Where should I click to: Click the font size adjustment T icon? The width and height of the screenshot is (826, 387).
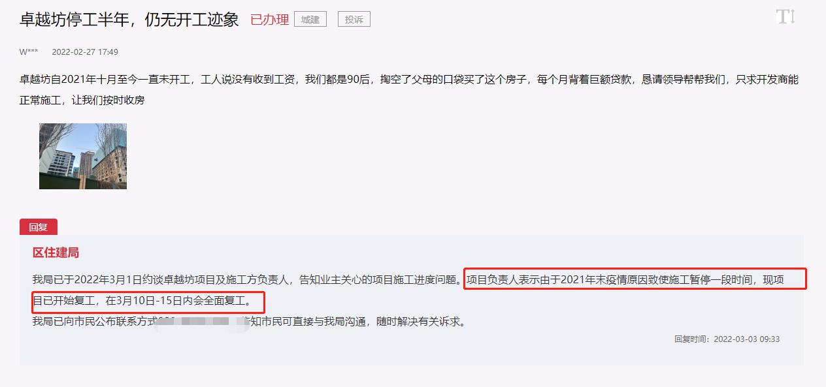coord(785,17)
